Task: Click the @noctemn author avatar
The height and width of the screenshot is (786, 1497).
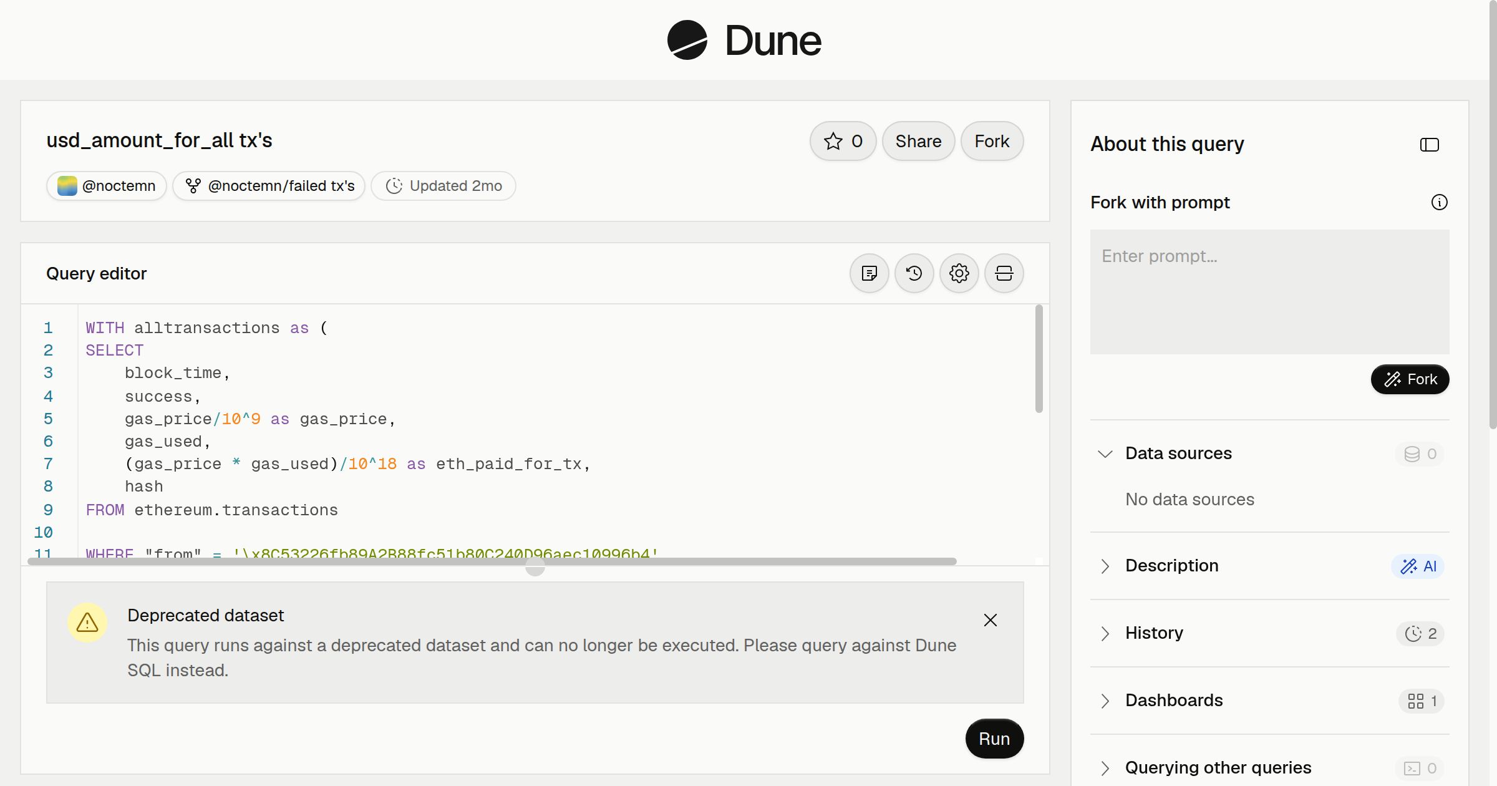Action: (67, 186)
